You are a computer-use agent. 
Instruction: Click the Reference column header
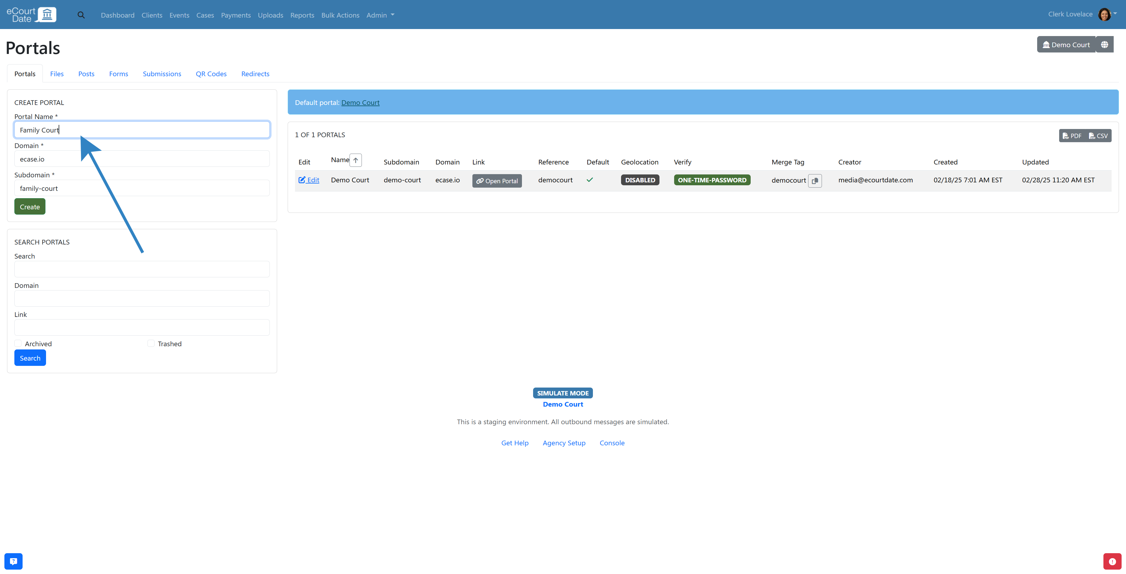[x=553, y=162]
